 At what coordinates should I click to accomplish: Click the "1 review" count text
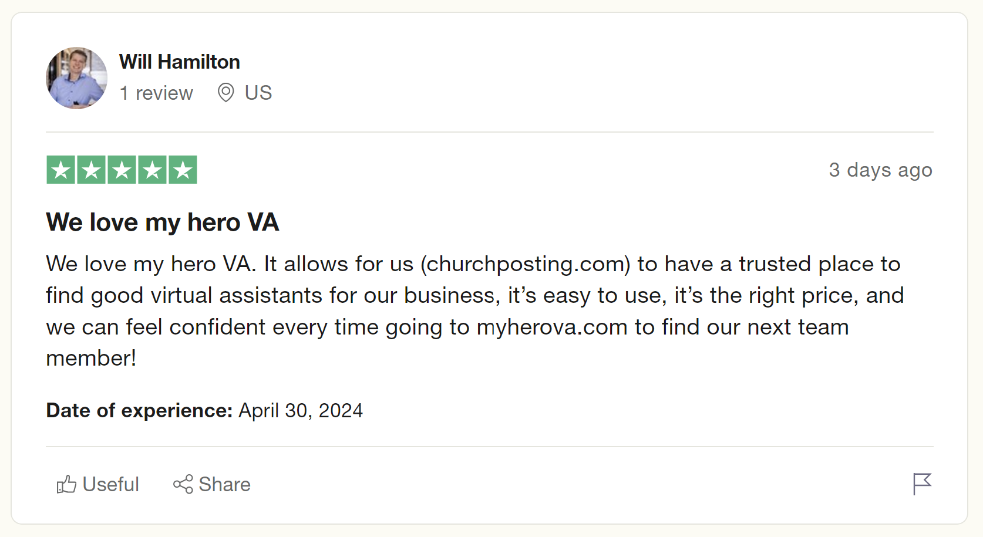(x=156, y=93)
